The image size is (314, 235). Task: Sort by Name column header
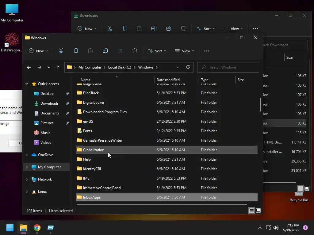[x=86, y=80]
